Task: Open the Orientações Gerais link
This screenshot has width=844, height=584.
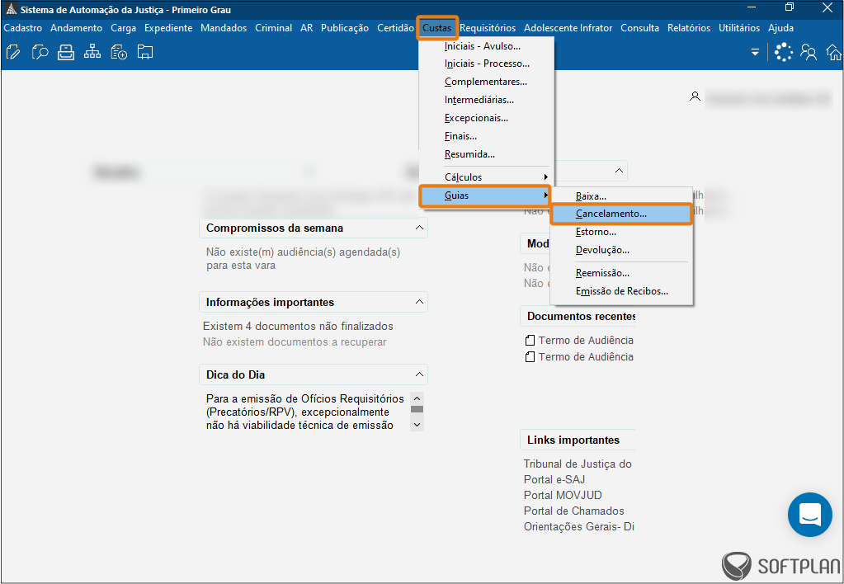Action: pos(578,526)
